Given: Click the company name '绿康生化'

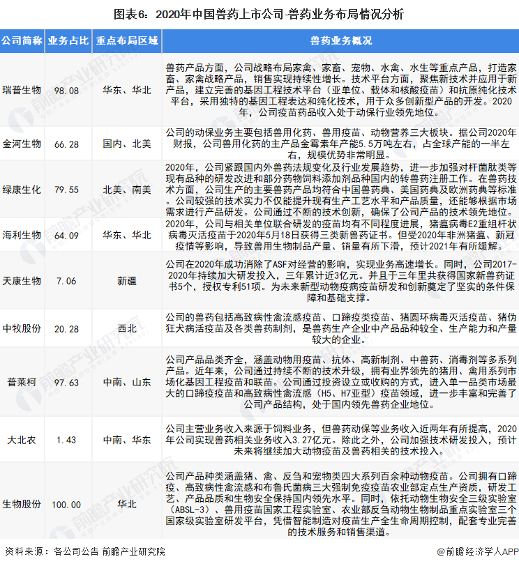Looking at the screenshot, I should 22,190.
